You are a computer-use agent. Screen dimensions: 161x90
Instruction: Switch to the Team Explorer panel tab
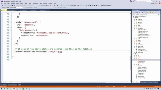click(x=144, y=82)
